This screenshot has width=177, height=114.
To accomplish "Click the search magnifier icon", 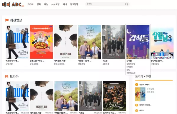I will (x=127, y=4).
